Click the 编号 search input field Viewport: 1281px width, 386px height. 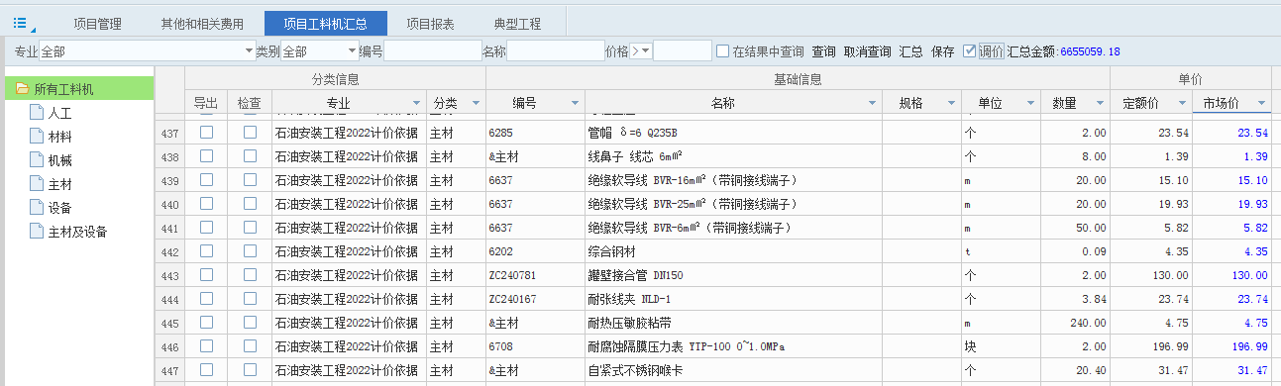click(x=433, y=50)
